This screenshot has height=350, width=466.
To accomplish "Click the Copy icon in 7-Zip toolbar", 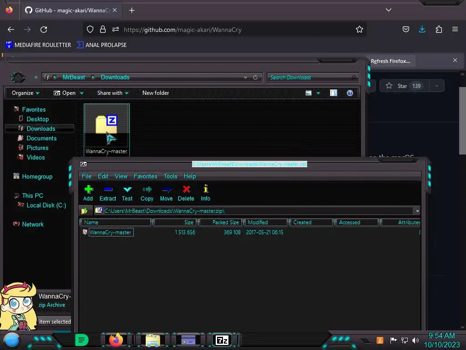I will click(x=147, y=193).
